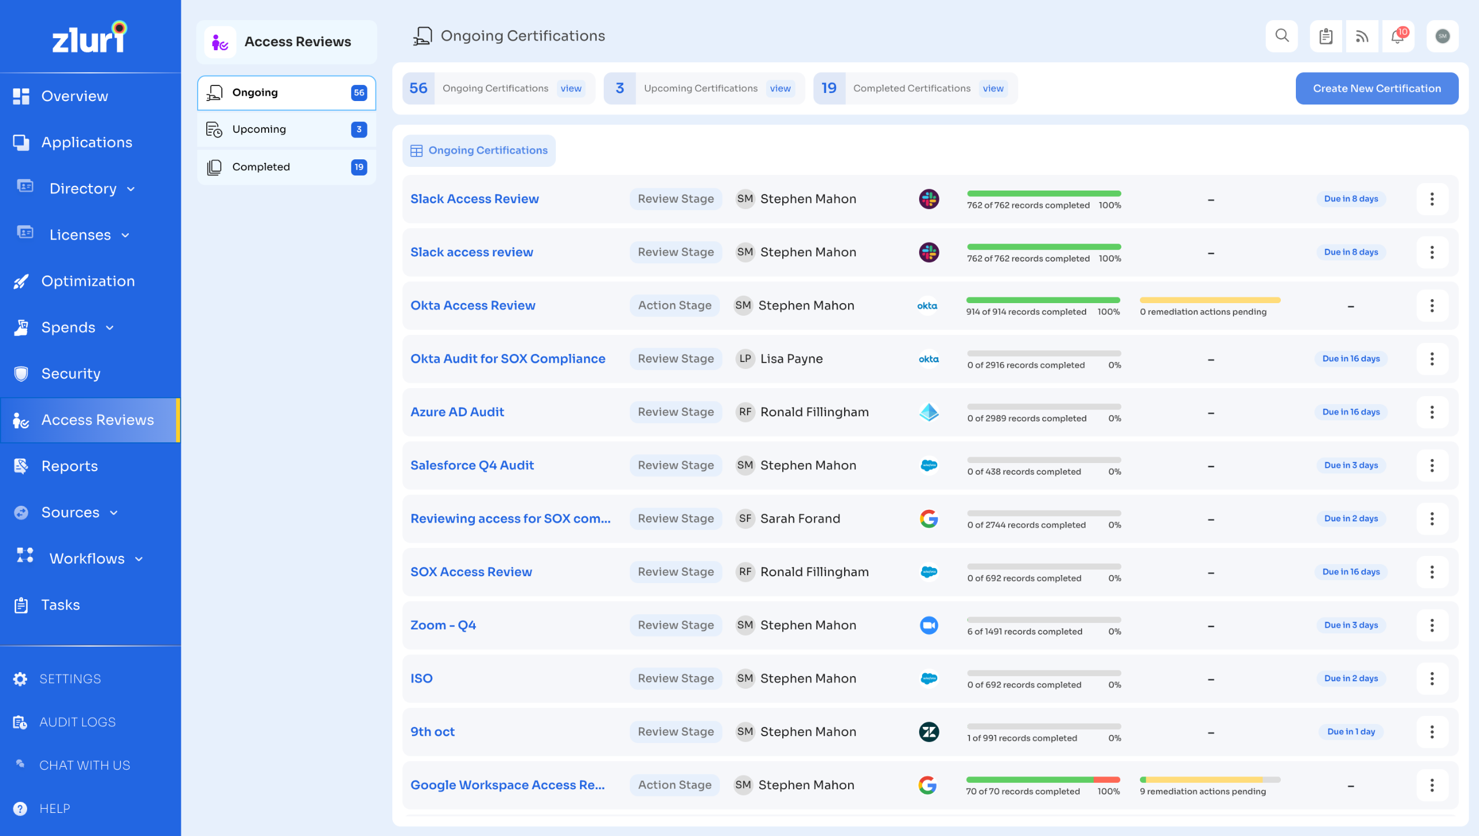Click the search magnifier icon
1479x836 pixels.
click(1281, 36)
